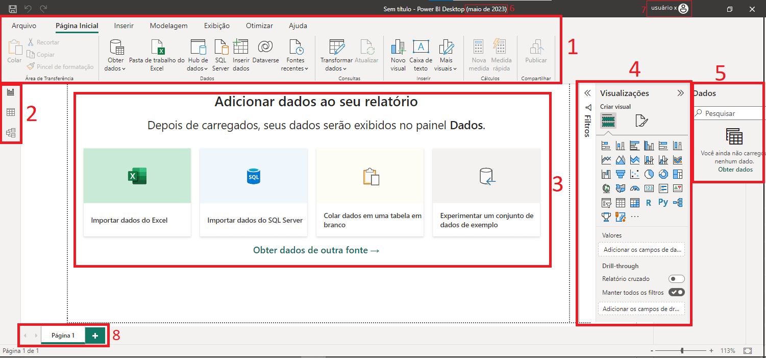Screen dimensions: 766x358
Task: Click Importar dados do SQL Server card
Action: pos(254,193)
